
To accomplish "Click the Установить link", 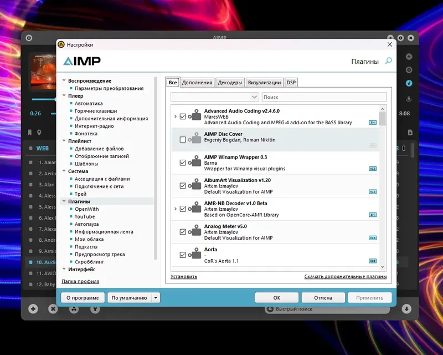I will [x=184, y=277].
